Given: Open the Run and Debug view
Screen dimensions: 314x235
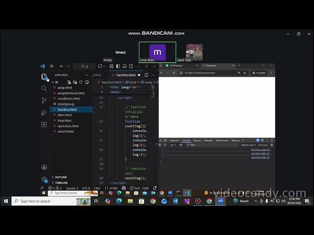Looking at the screenshot, I should [x=44, y=113].
